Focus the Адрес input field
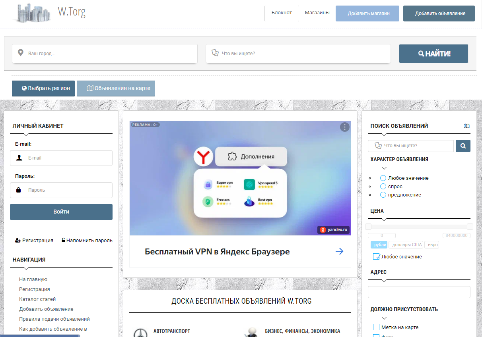The height and width of the screenshot is (337, 482). pyautogui.click(x=419, y=292)
